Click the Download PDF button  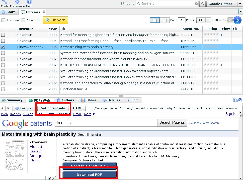coord(90,175)
